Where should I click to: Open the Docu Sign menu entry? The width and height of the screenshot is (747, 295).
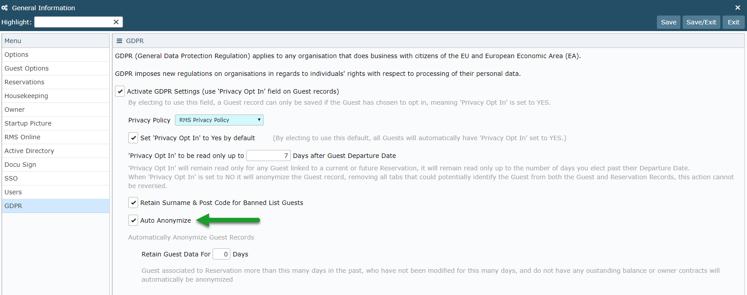55,165
